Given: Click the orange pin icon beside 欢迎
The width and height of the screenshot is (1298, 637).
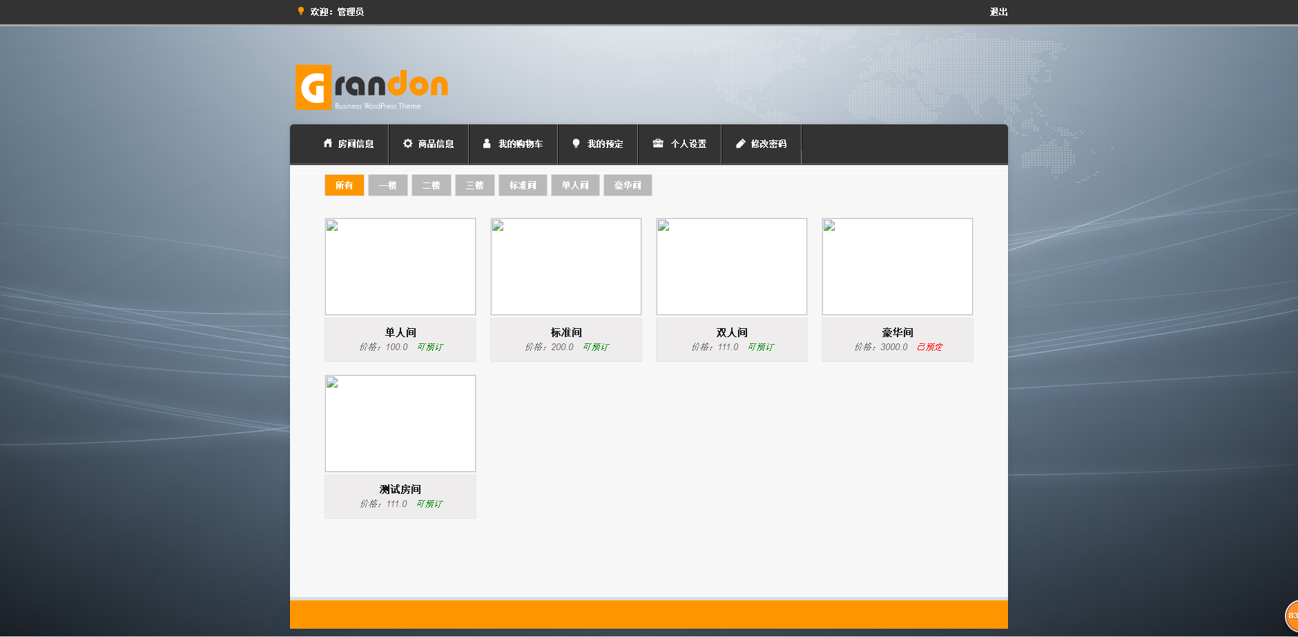Looking at the screenshot, I should pos(301,11).
